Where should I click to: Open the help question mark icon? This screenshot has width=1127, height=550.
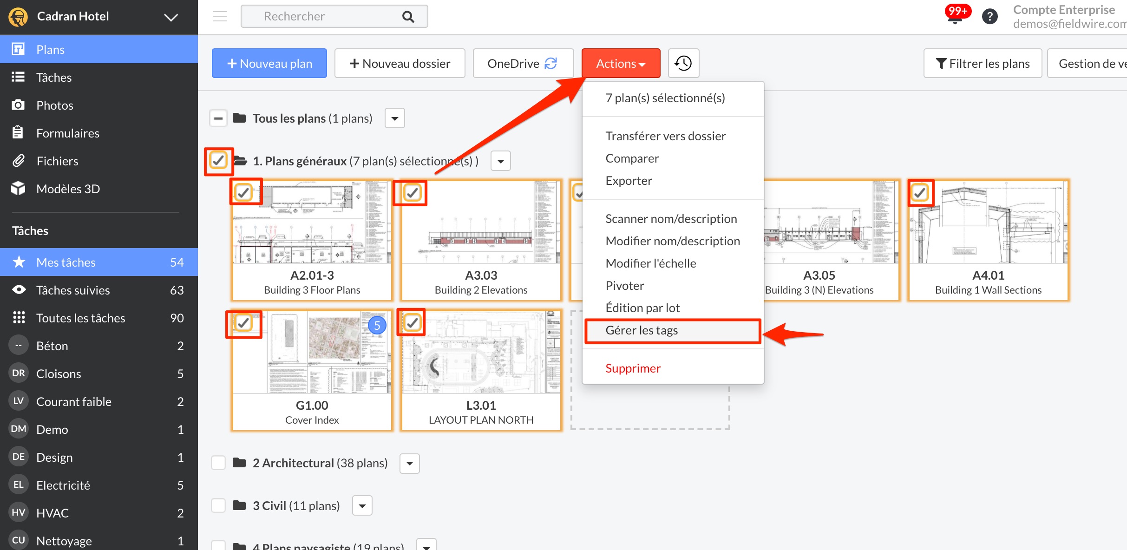(x=989, y=17)
